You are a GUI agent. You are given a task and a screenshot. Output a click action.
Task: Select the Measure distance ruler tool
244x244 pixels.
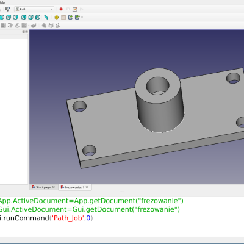pyautogui.click(x=46, y=17)
